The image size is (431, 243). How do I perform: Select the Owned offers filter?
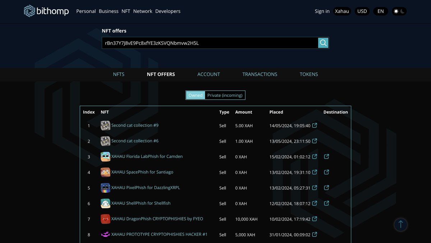[x=196, y=95]
